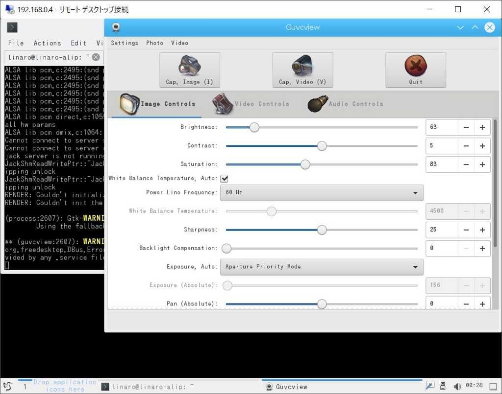Switch to the Image Controls tab
This screenshot has width=502, height=394.
click(157, 104)
